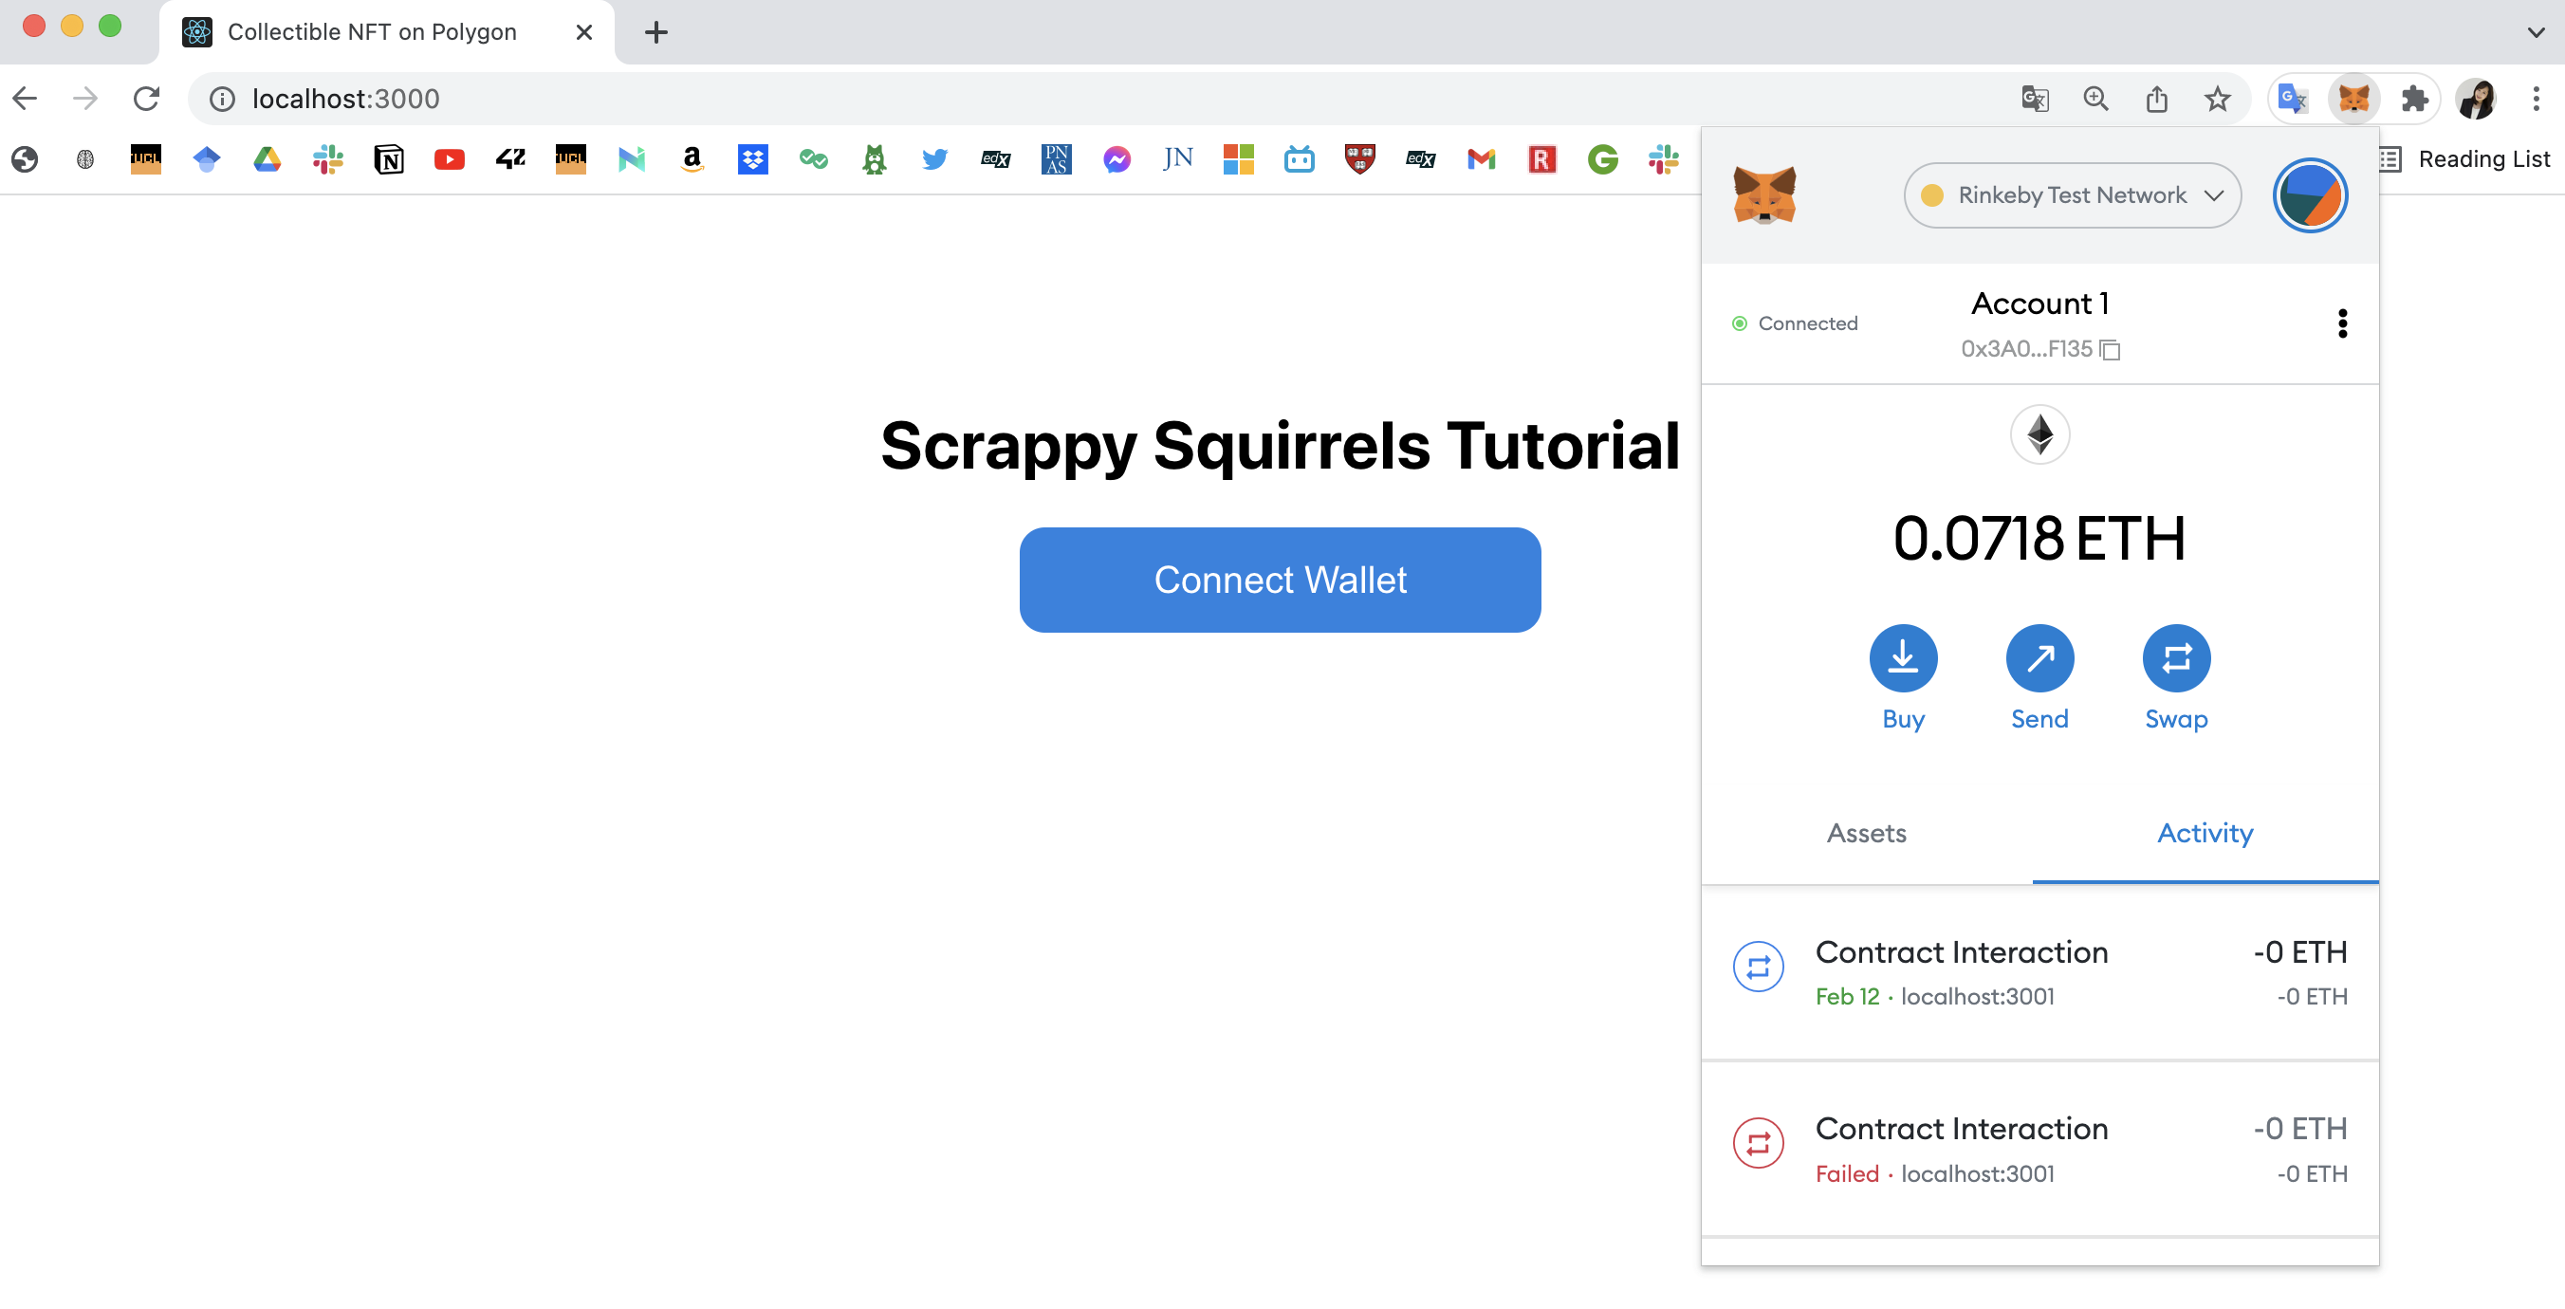
Task: Open Chrome's three-dot menu
Action: pyautogui.click(x=2536, y=99)
